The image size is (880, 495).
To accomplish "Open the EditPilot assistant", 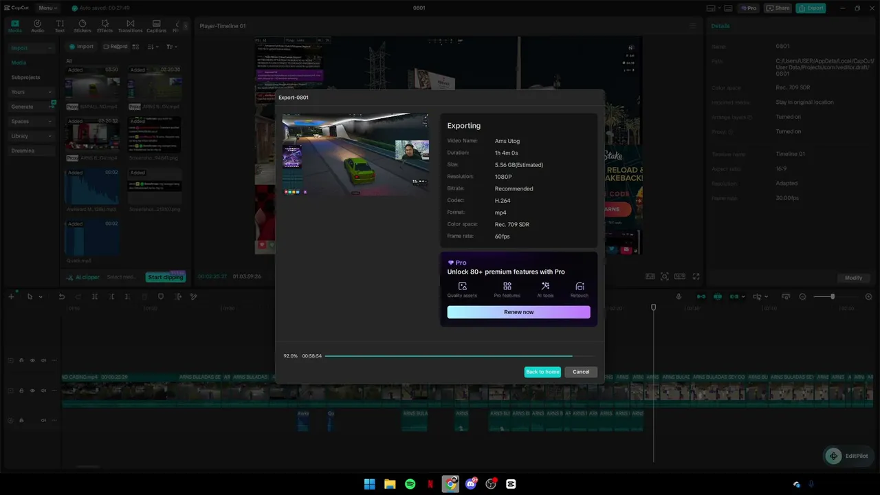I will point(850,456).
